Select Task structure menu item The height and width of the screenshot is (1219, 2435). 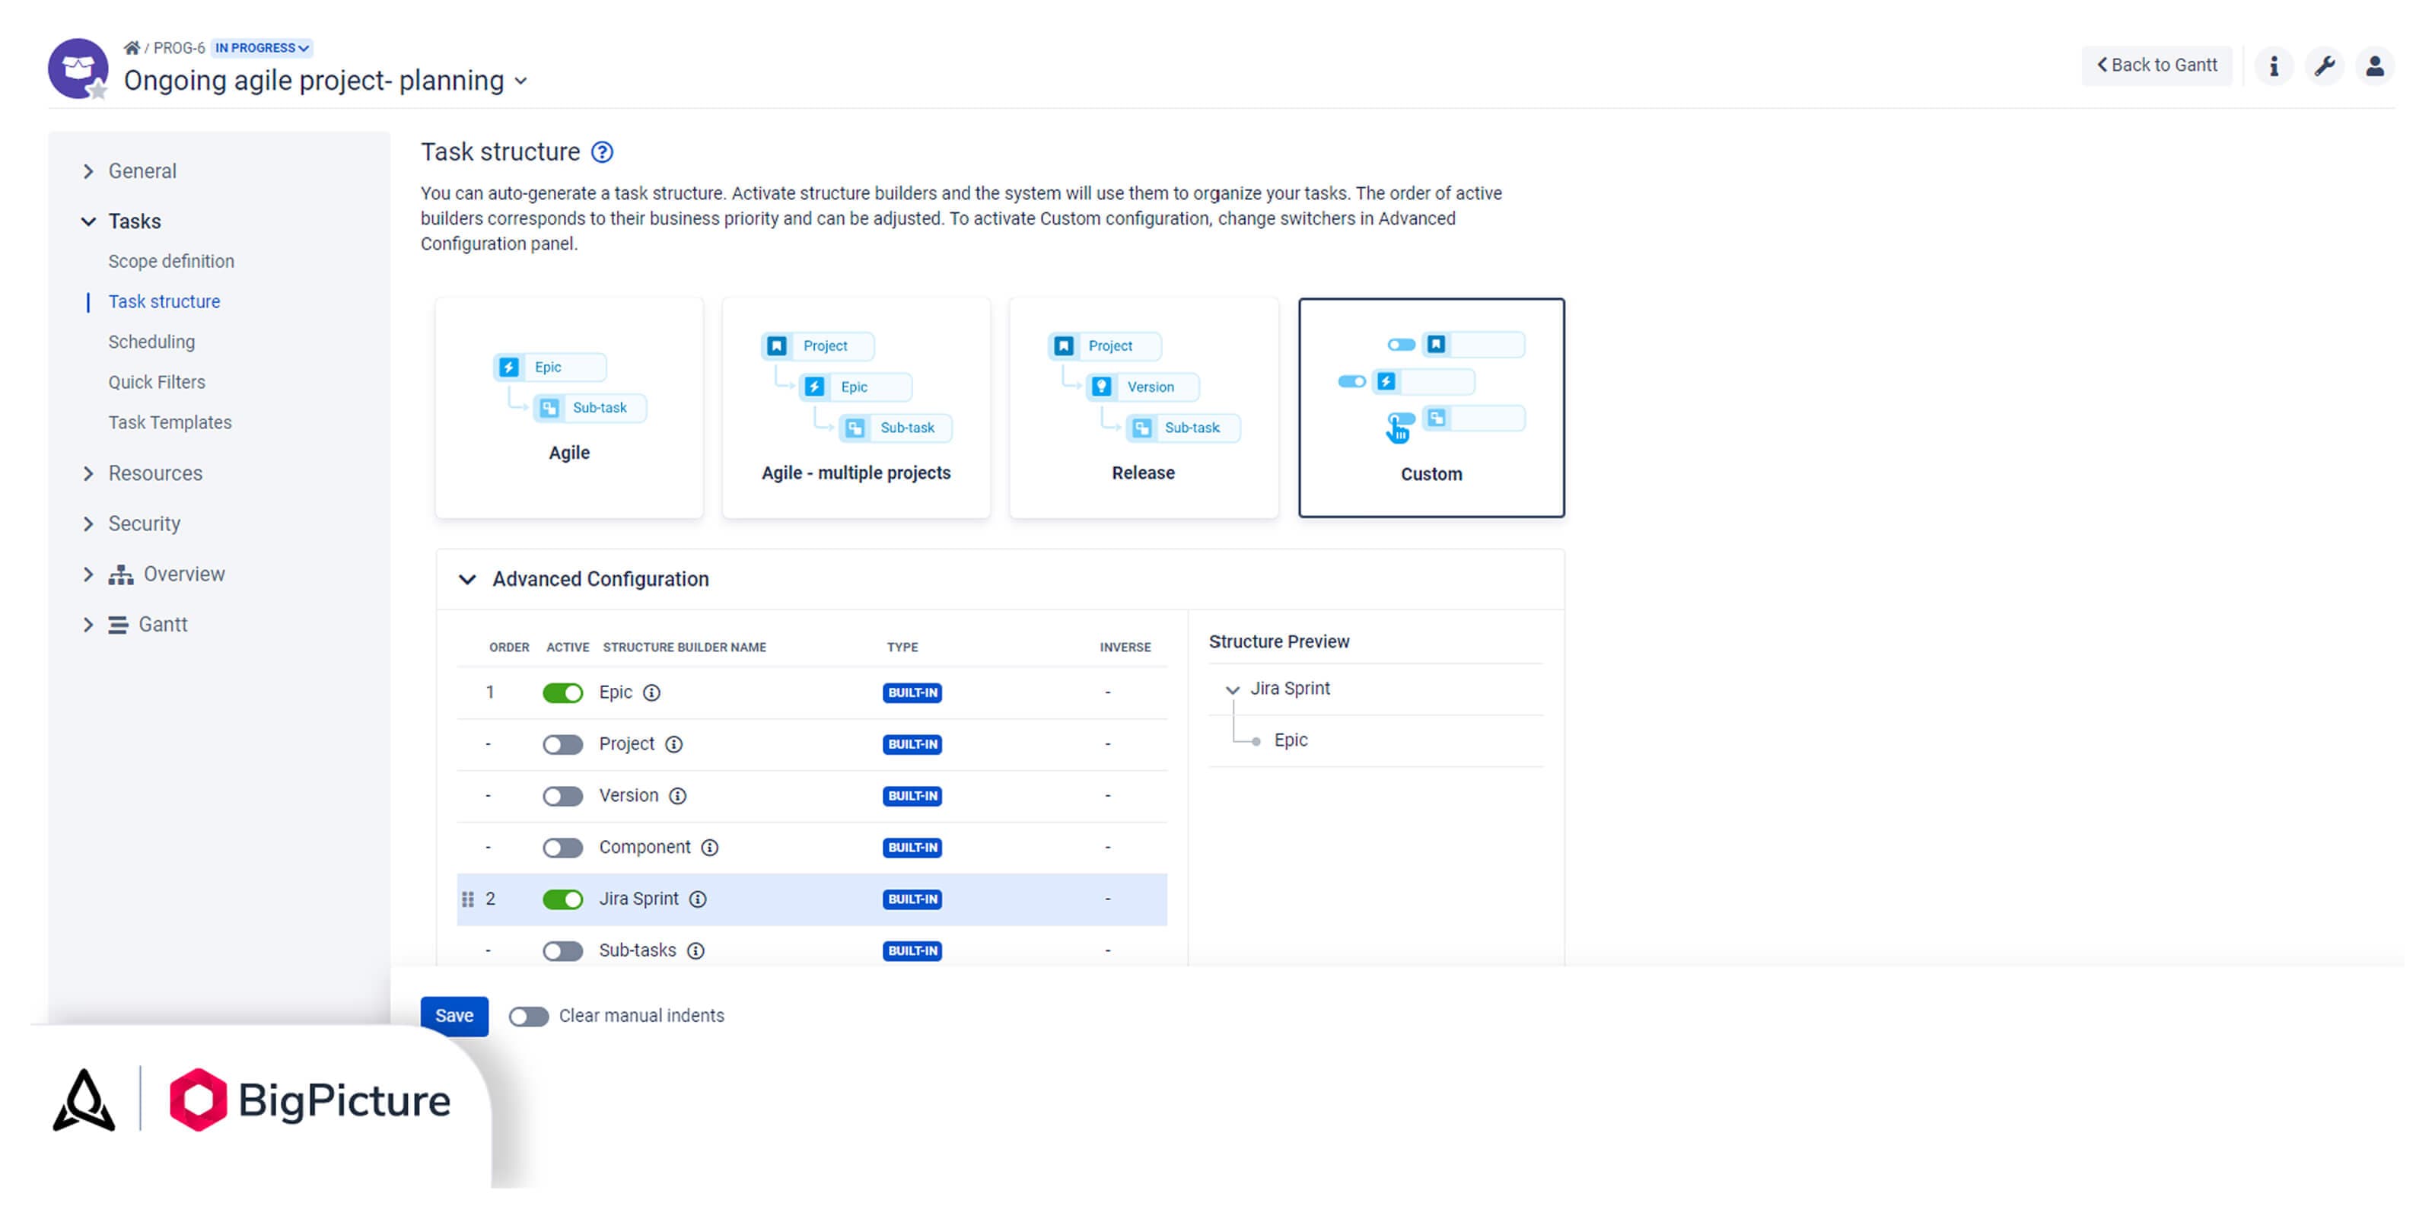click(x=164, y=301)
